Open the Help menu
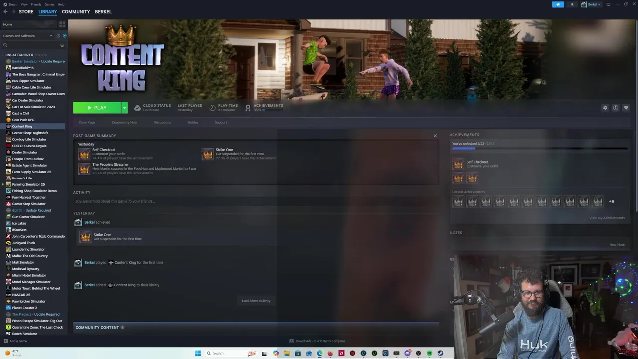 (61, 4)
